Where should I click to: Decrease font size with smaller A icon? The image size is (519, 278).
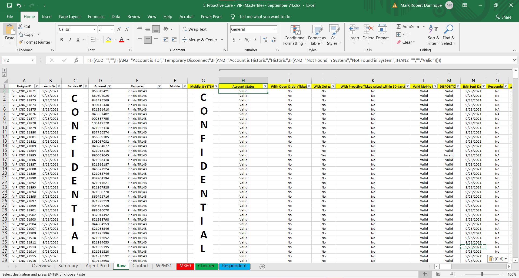[127, 29]
